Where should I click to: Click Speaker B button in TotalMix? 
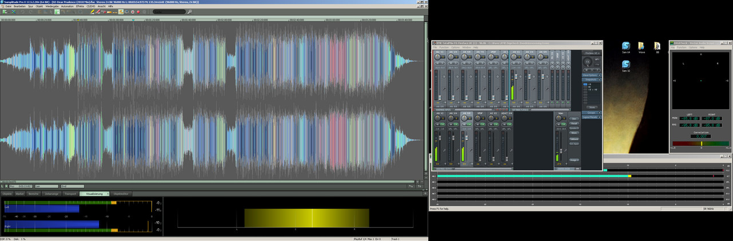574,128
